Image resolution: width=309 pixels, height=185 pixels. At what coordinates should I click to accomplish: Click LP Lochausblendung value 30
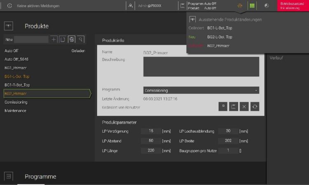[x=228, y=131]
